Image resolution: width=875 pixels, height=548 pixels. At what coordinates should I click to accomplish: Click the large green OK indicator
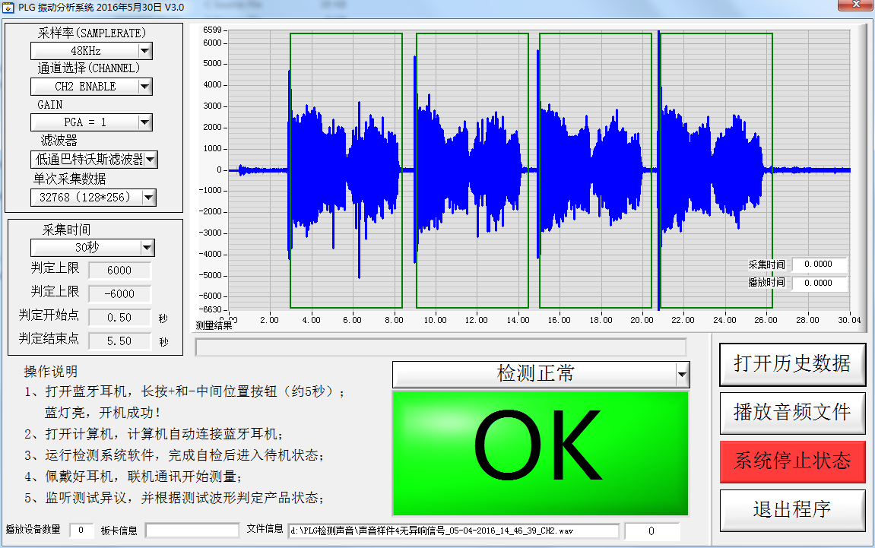[x=540, y=454]
